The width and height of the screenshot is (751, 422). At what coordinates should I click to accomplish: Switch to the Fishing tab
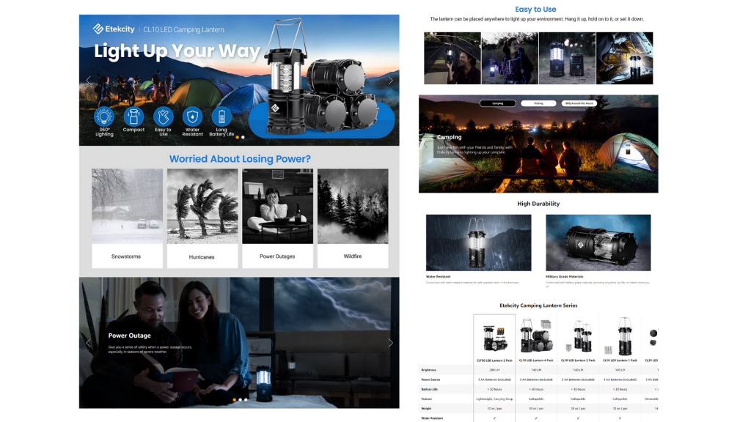[538, 103]
